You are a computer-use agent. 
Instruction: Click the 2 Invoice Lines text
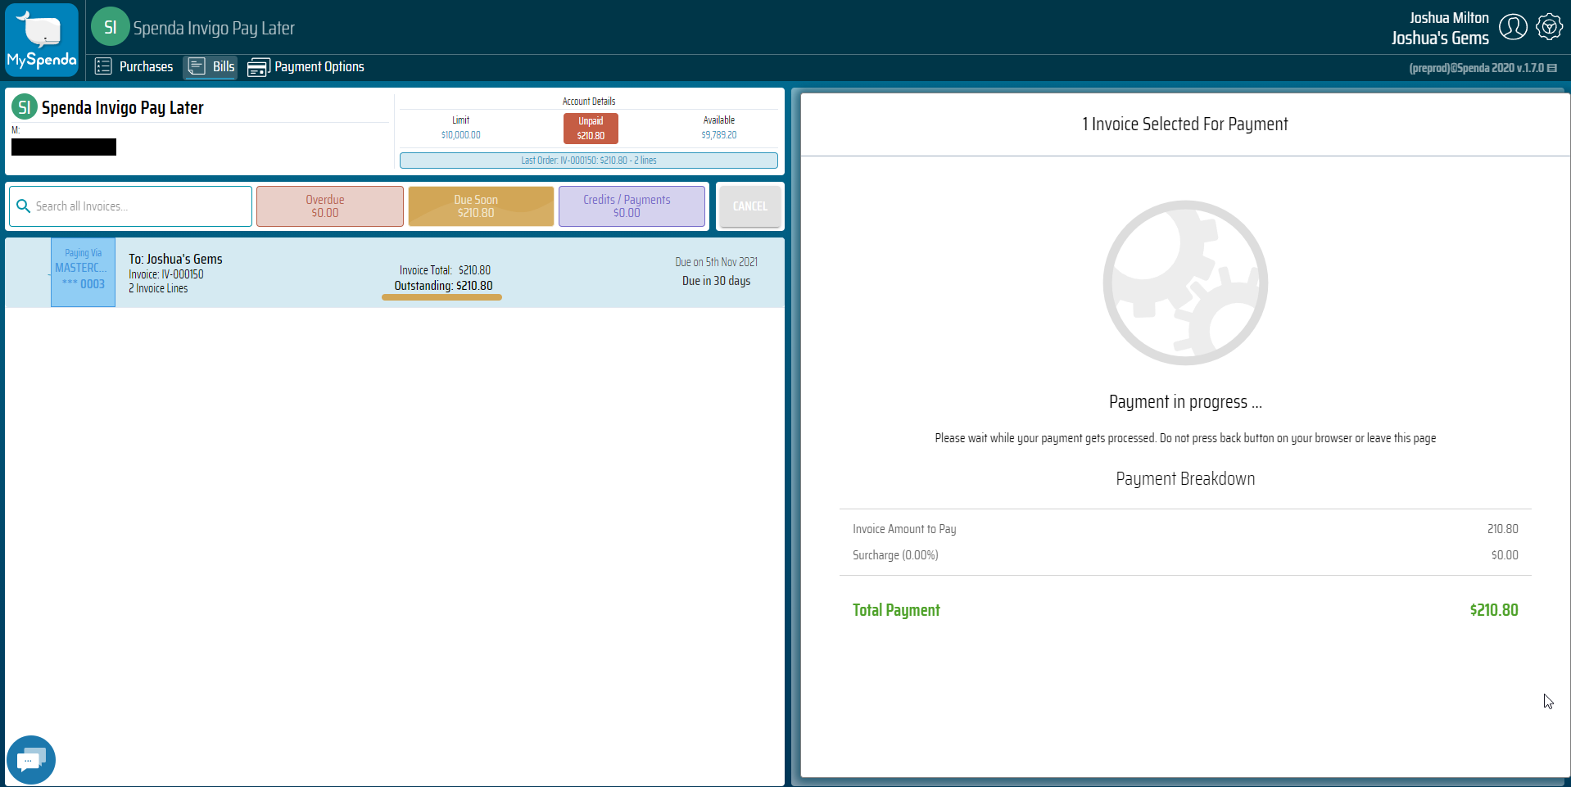click(x=158, y=288)
